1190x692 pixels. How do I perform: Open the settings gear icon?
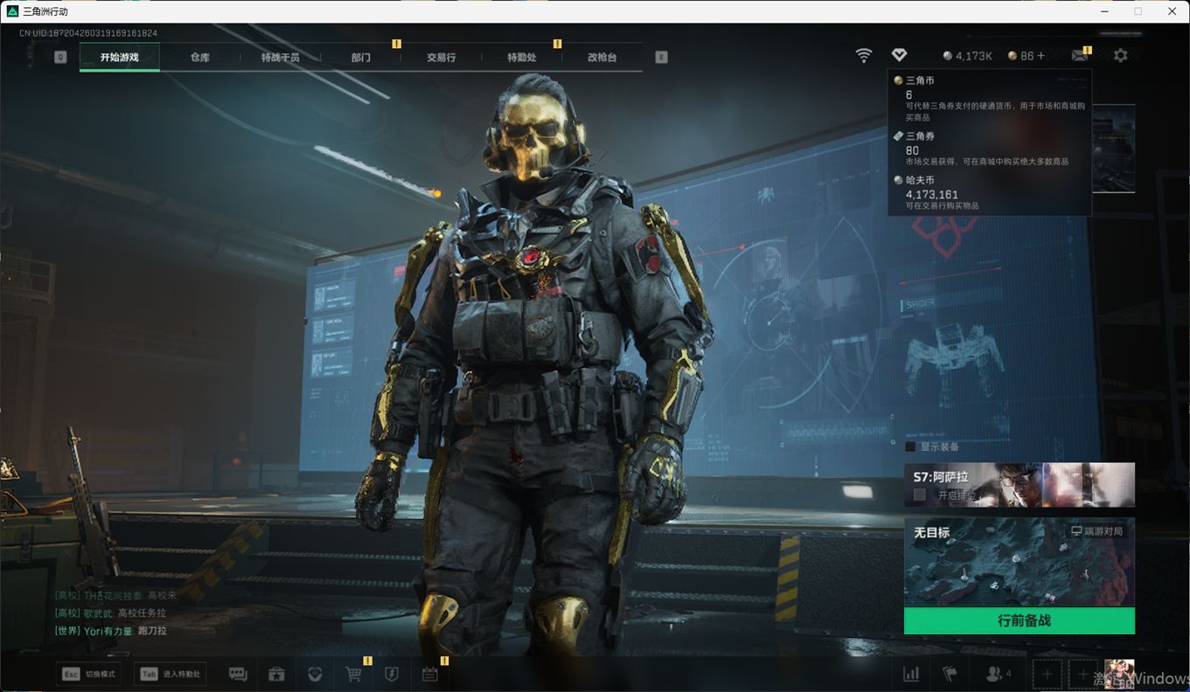point(1120,55)
